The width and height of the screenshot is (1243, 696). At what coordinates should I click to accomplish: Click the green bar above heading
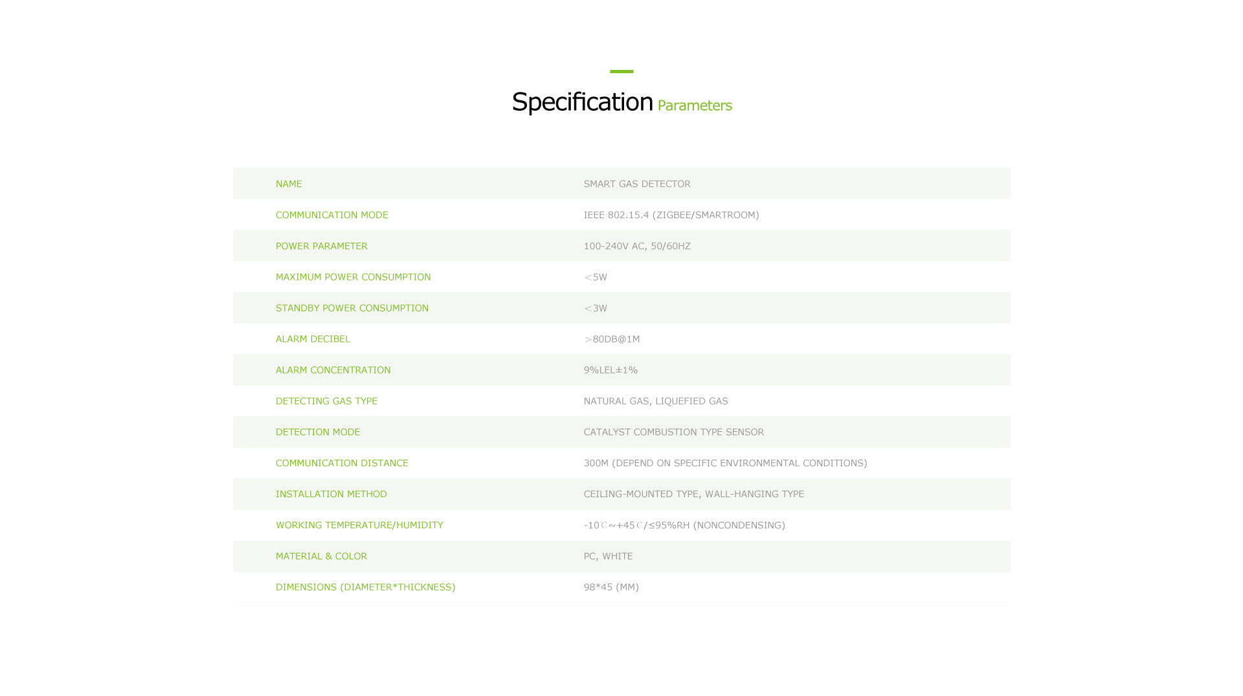pos(621,71)
